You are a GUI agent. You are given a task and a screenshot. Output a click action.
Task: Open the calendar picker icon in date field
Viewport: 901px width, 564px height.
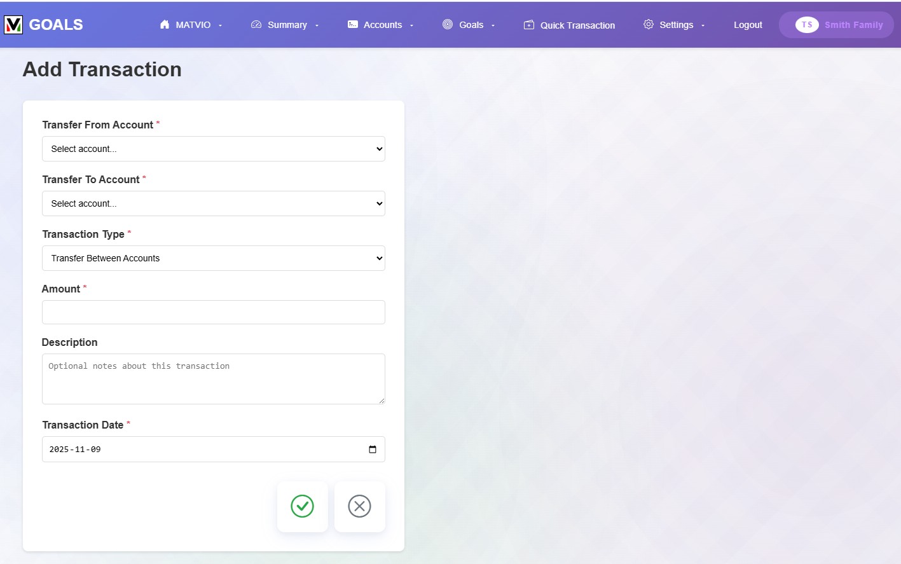(373, 450)
